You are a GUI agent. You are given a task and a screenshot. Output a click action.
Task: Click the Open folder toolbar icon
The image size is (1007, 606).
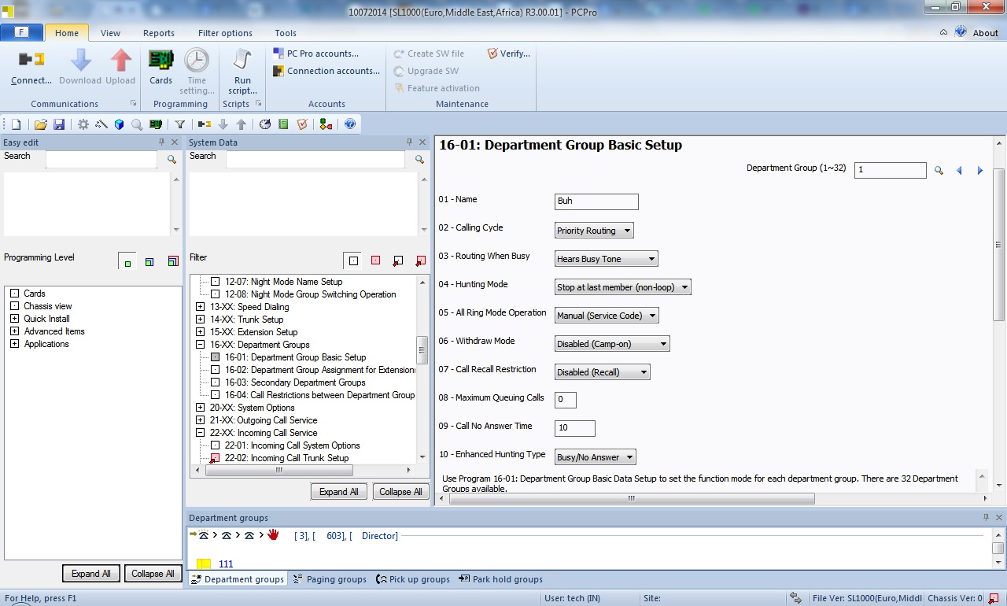pos(41,124)
